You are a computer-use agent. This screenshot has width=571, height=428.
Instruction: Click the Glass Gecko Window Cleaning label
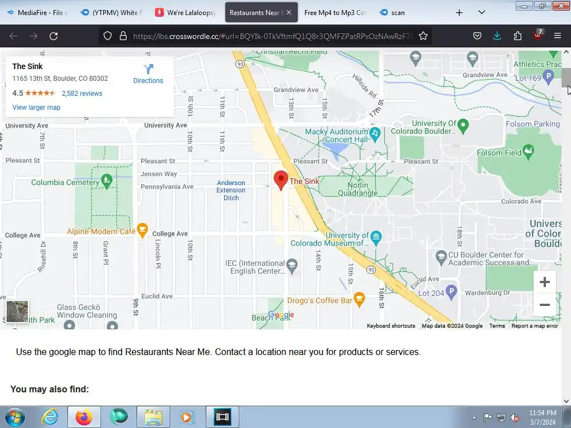tap(86, 311)
